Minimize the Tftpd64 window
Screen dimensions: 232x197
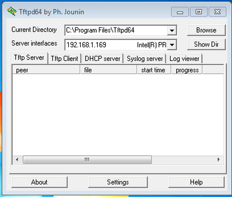[180, 12]
